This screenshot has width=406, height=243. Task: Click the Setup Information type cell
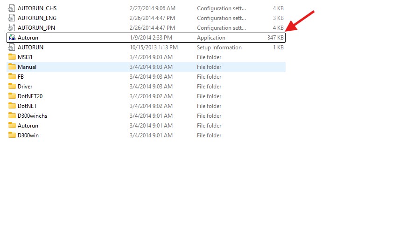pyautogui.click(x=219, y=47)
